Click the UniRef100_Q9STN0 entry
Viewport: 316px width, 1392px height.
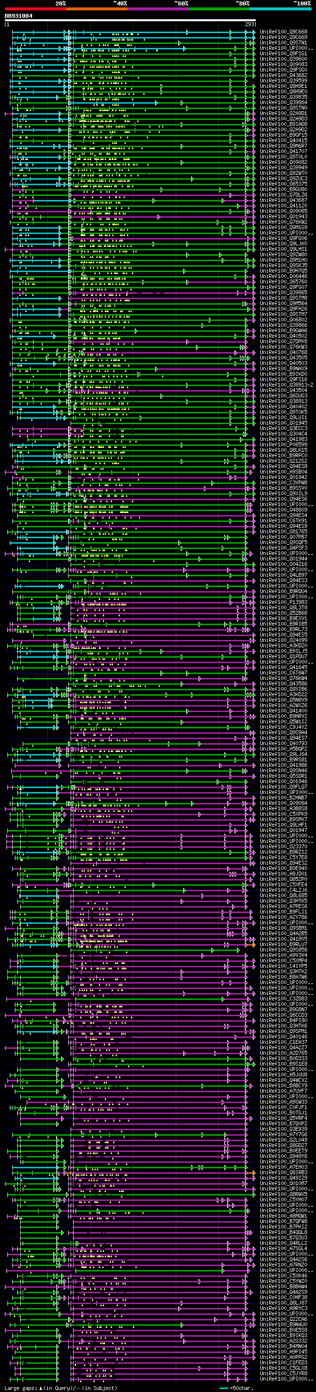[283, 108]
